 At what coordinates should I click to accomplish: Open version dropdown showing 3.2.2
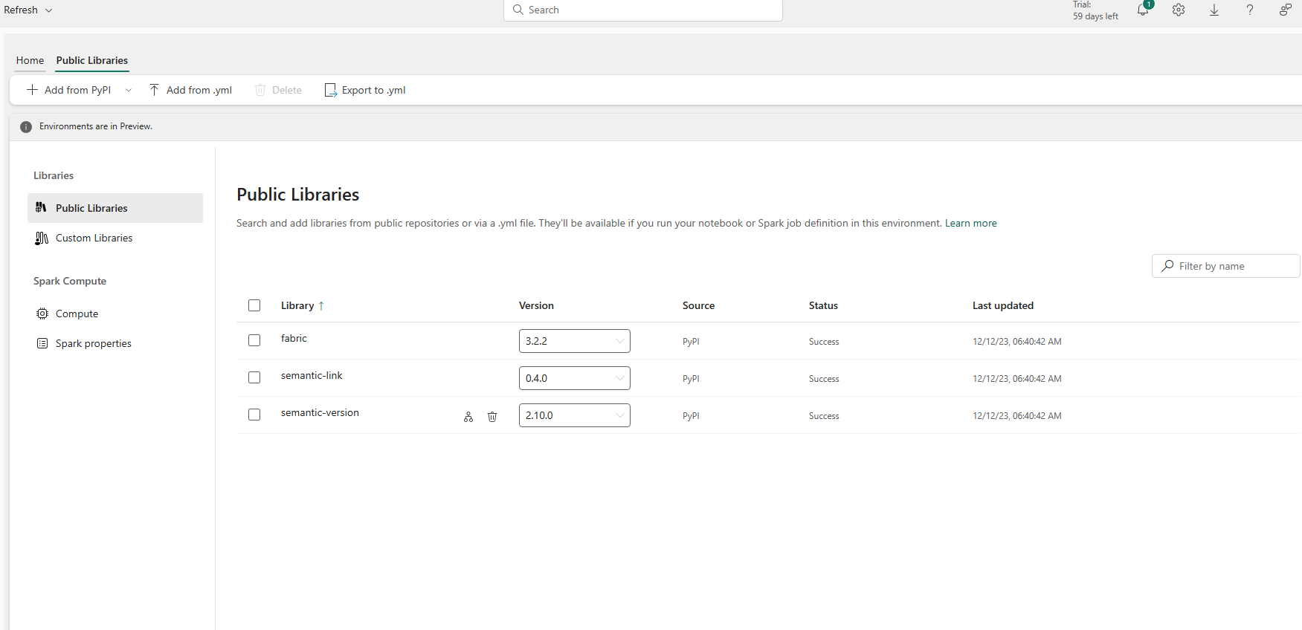pyautogui.click(x=575, y=341)
